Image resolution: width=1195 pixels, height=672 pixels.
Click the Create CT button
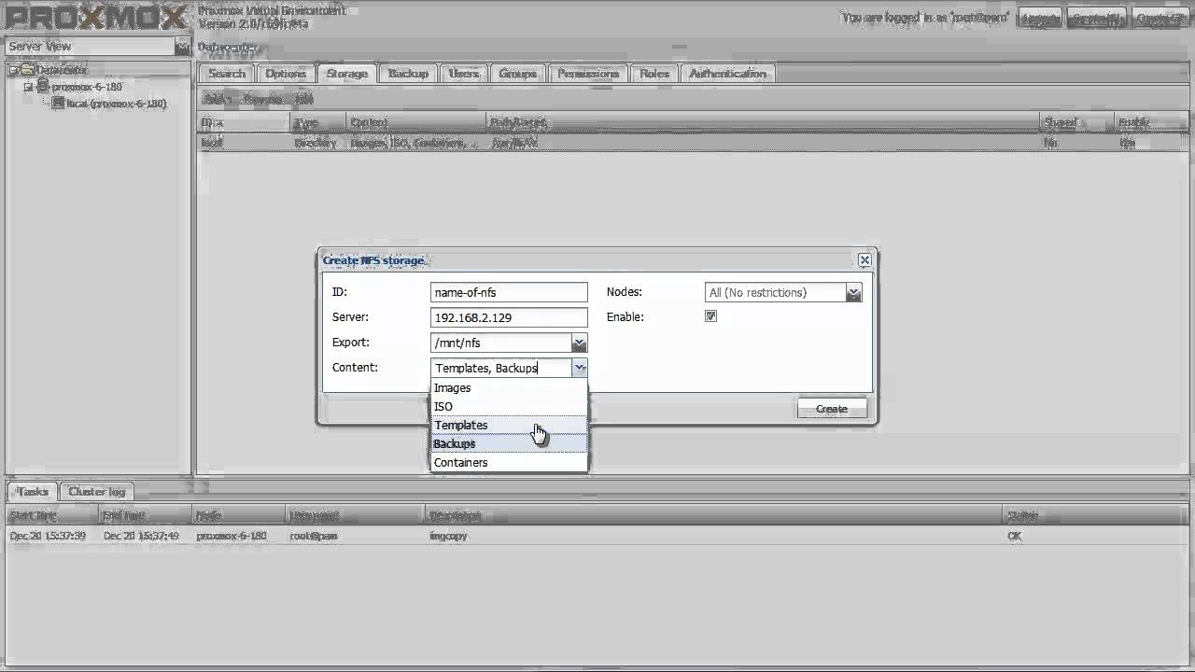tap(1160, 19)
